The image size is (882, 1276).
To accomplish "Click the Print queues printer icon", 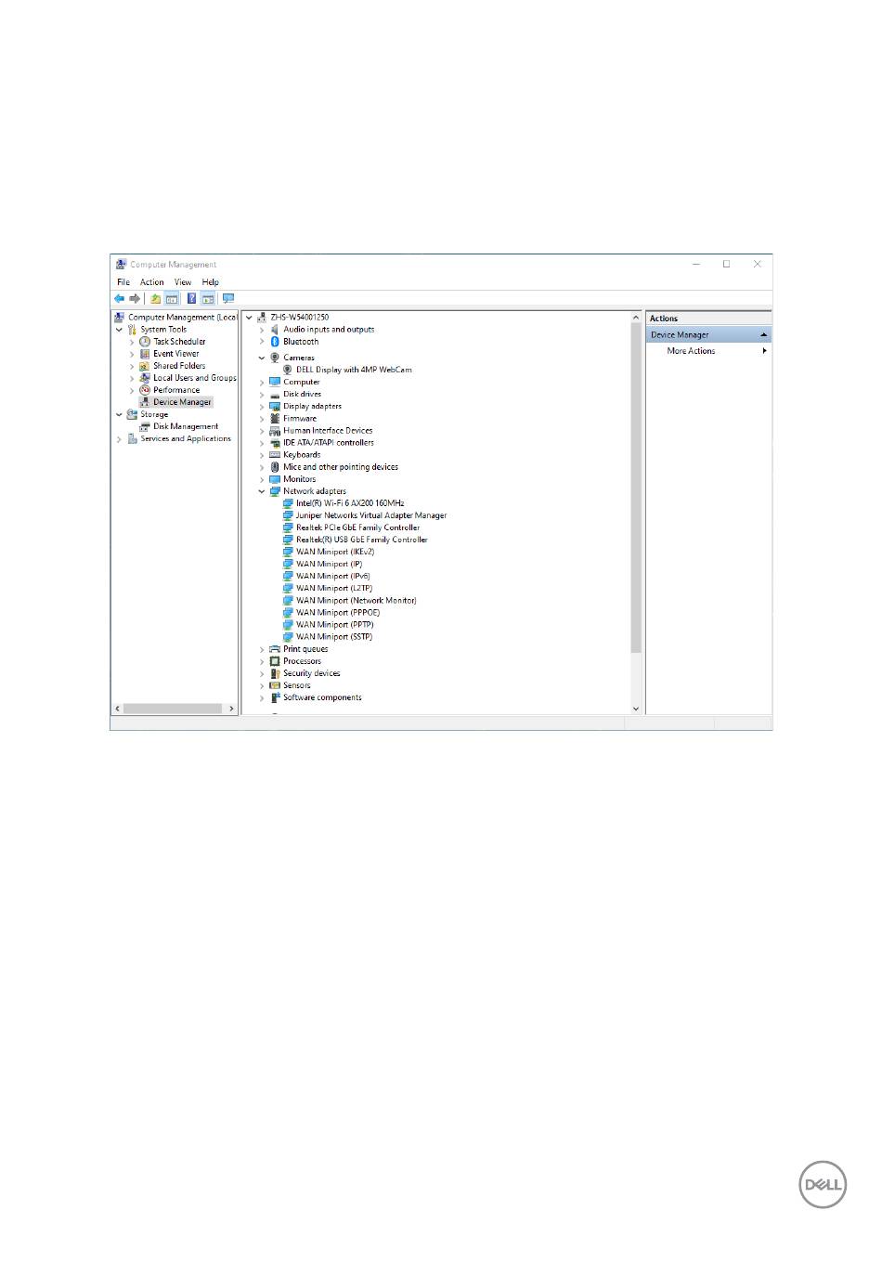I will (x=275, y=649).
